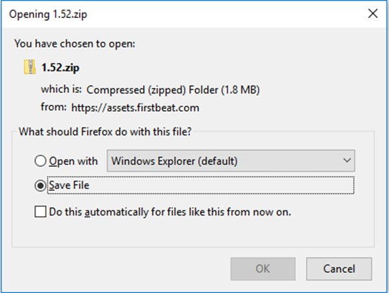Close the Opening 1.52.zip dialog

point(373,13)
